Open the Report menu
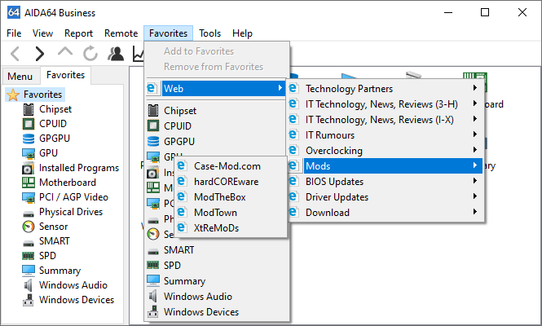The width and height of the screenshot is (542, 326). (78, 33)
